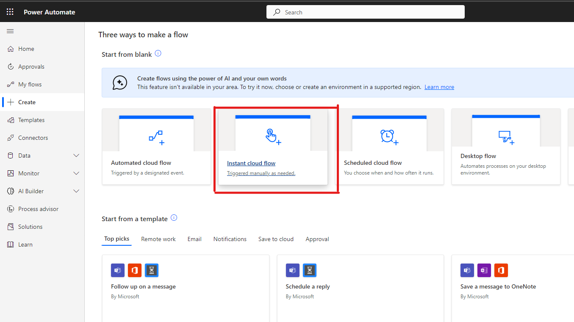Click the Monitor chart icon
The image size is (574, 322).
tap(11, 173)
